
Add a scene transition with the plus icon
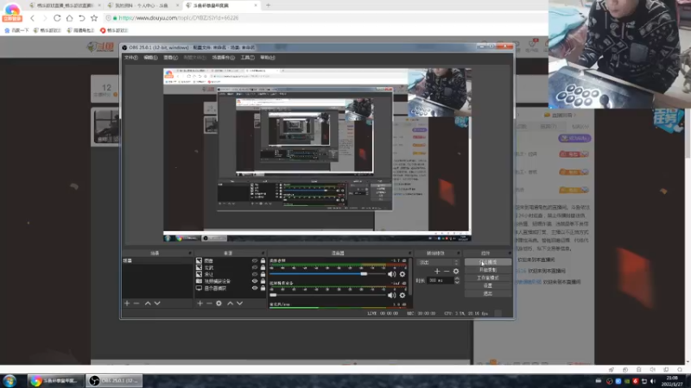[x=437, y=271]
